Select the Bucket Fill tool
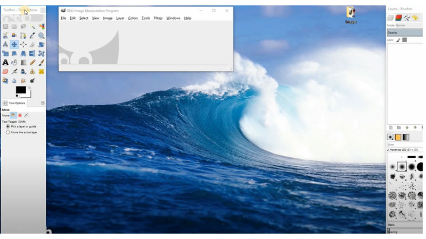The image size is (426, 239). pyautogui.click(x=14, y=63)
